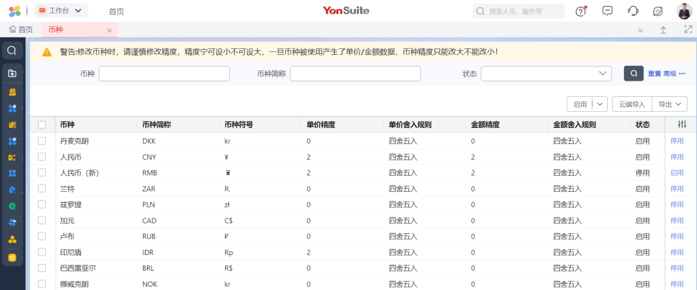Viewport: 697px width, 290px height.
Task: Open the user avatar profile
Action: (683, 11)
